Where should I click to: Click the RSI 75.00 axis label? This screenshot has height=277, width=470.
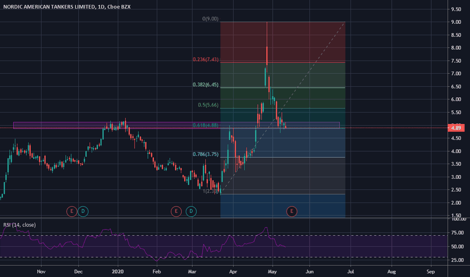click(x=457, y=233)
